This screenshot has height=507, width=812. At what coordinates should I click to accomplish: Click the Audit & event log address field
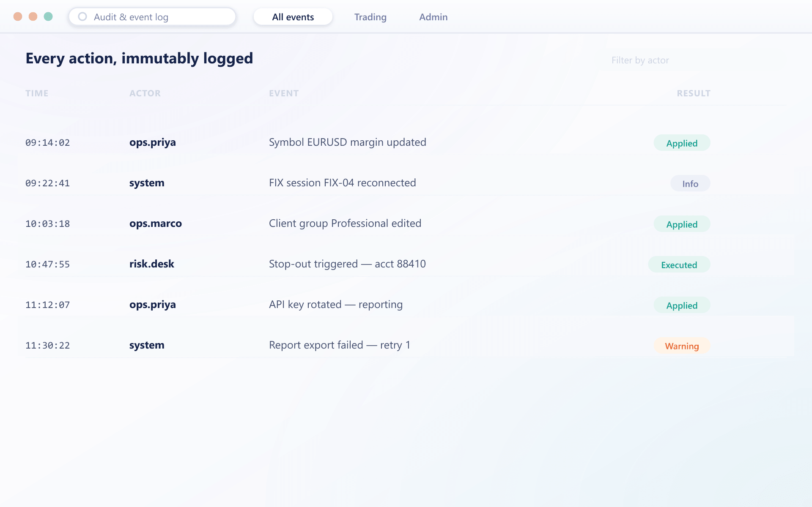click(152, 17)
